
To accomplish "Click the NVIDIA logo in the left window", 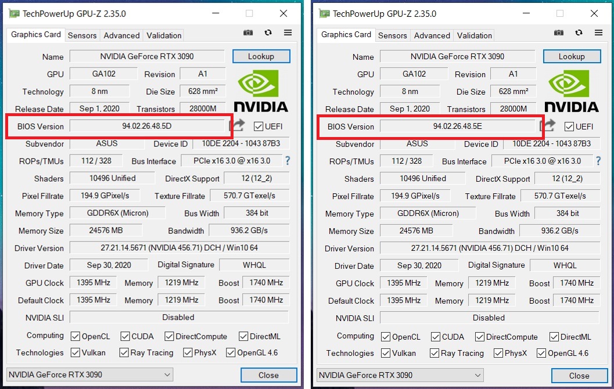I will 261,91.
